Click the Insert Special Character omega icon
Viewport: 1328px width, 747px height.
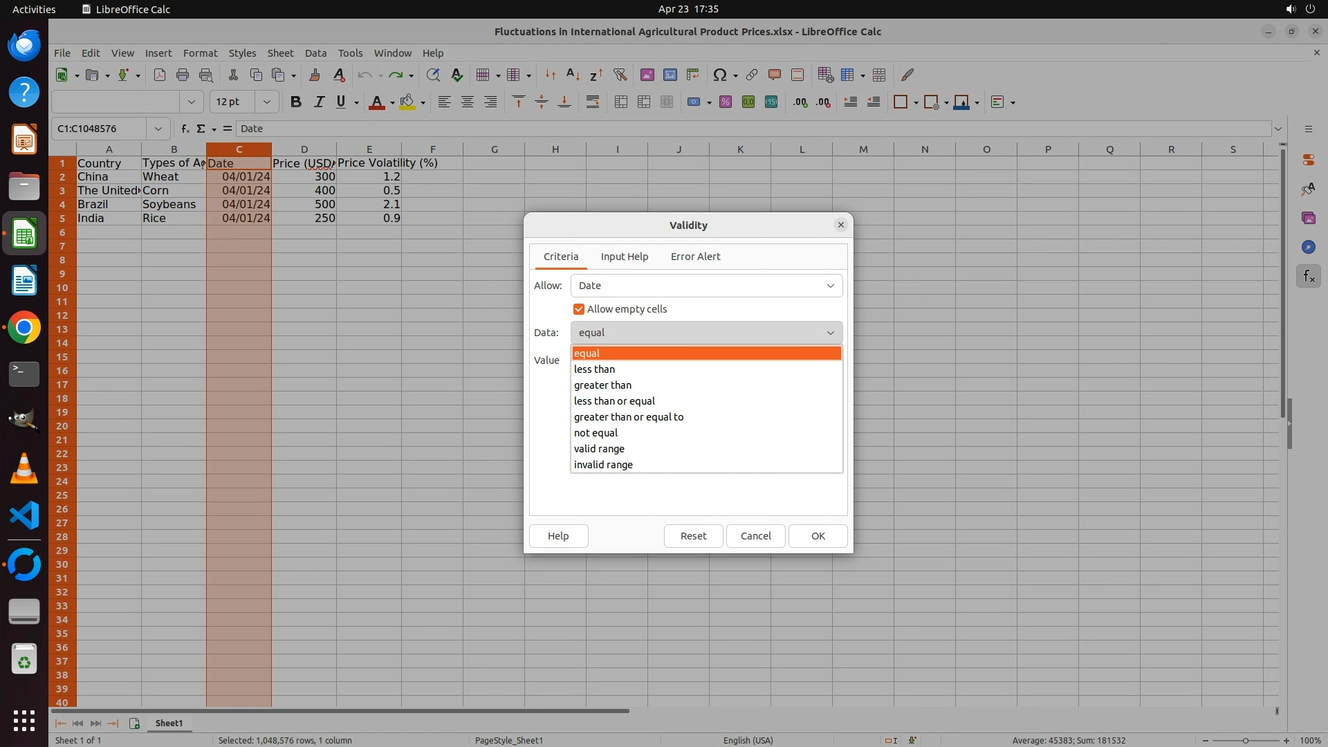click(719, 75)
